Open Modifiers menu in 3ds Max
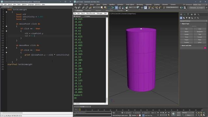This screenshot has width=208, height=117. coord(112,5)
